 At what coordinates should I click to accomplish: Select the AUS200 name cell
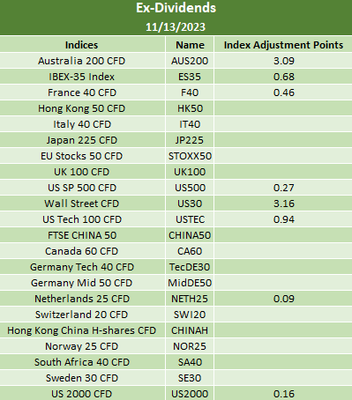[190, 61]
